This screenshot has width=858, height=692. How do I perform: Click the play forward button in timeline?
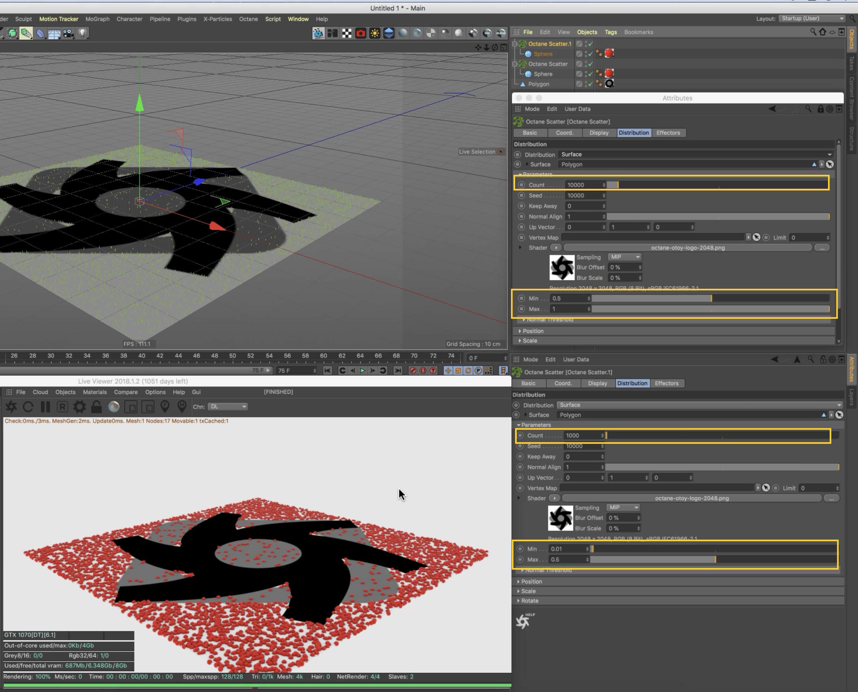[363, 370]
